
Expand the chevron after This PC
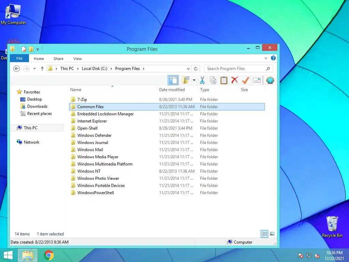coord(78,69)
